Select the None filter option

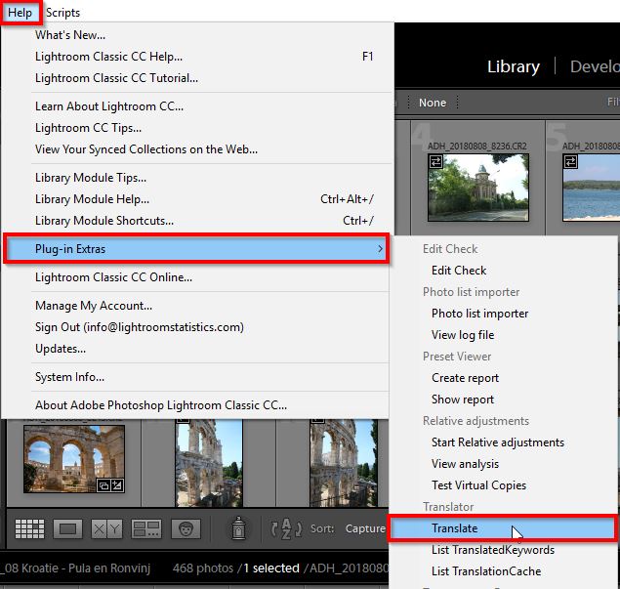tap(432, 103)
